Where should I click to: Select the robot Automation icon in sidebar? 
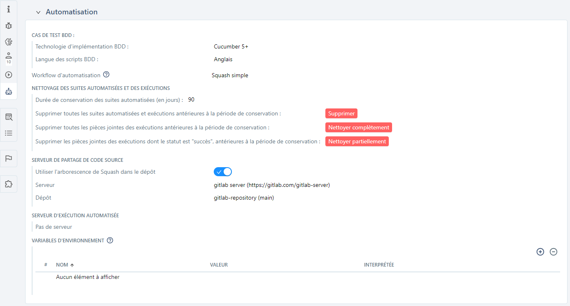8,91
